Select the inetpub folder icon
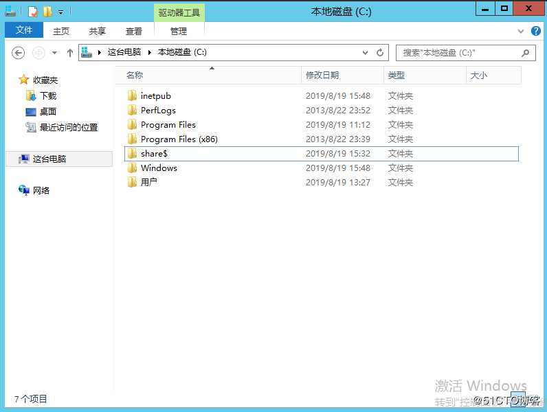The width and height of the screenshot is (547, 412). pyautogui.click(x=132, y=95)
